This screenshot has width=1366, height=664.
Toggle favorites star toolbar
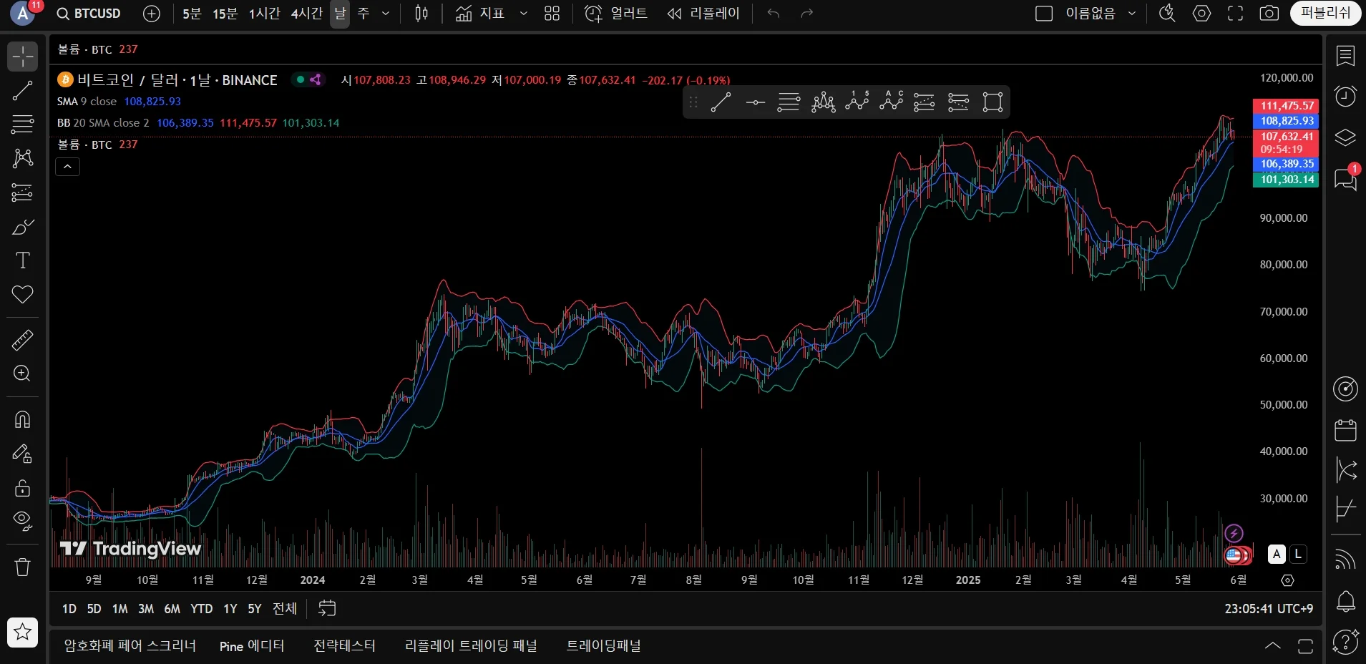pos(22,632)
